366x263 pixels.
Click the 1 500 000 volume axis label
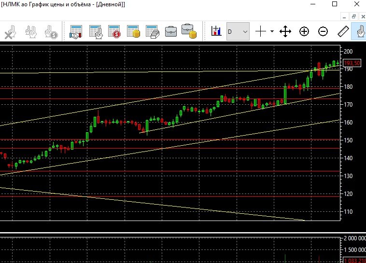pos(354,249)
